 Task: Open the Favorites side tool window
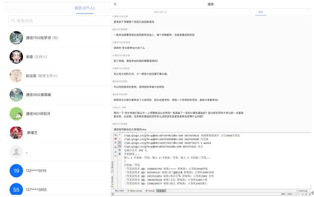112,180
